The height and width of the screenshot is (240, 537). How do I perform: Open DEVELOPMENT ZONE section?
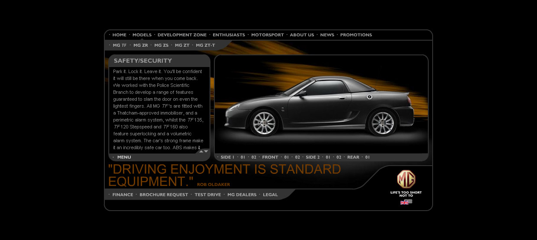point(182,35)
